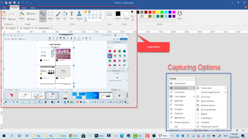Switch to the Share ribbon tab
Screen dimensions: 248x139
tap(24, 7)
